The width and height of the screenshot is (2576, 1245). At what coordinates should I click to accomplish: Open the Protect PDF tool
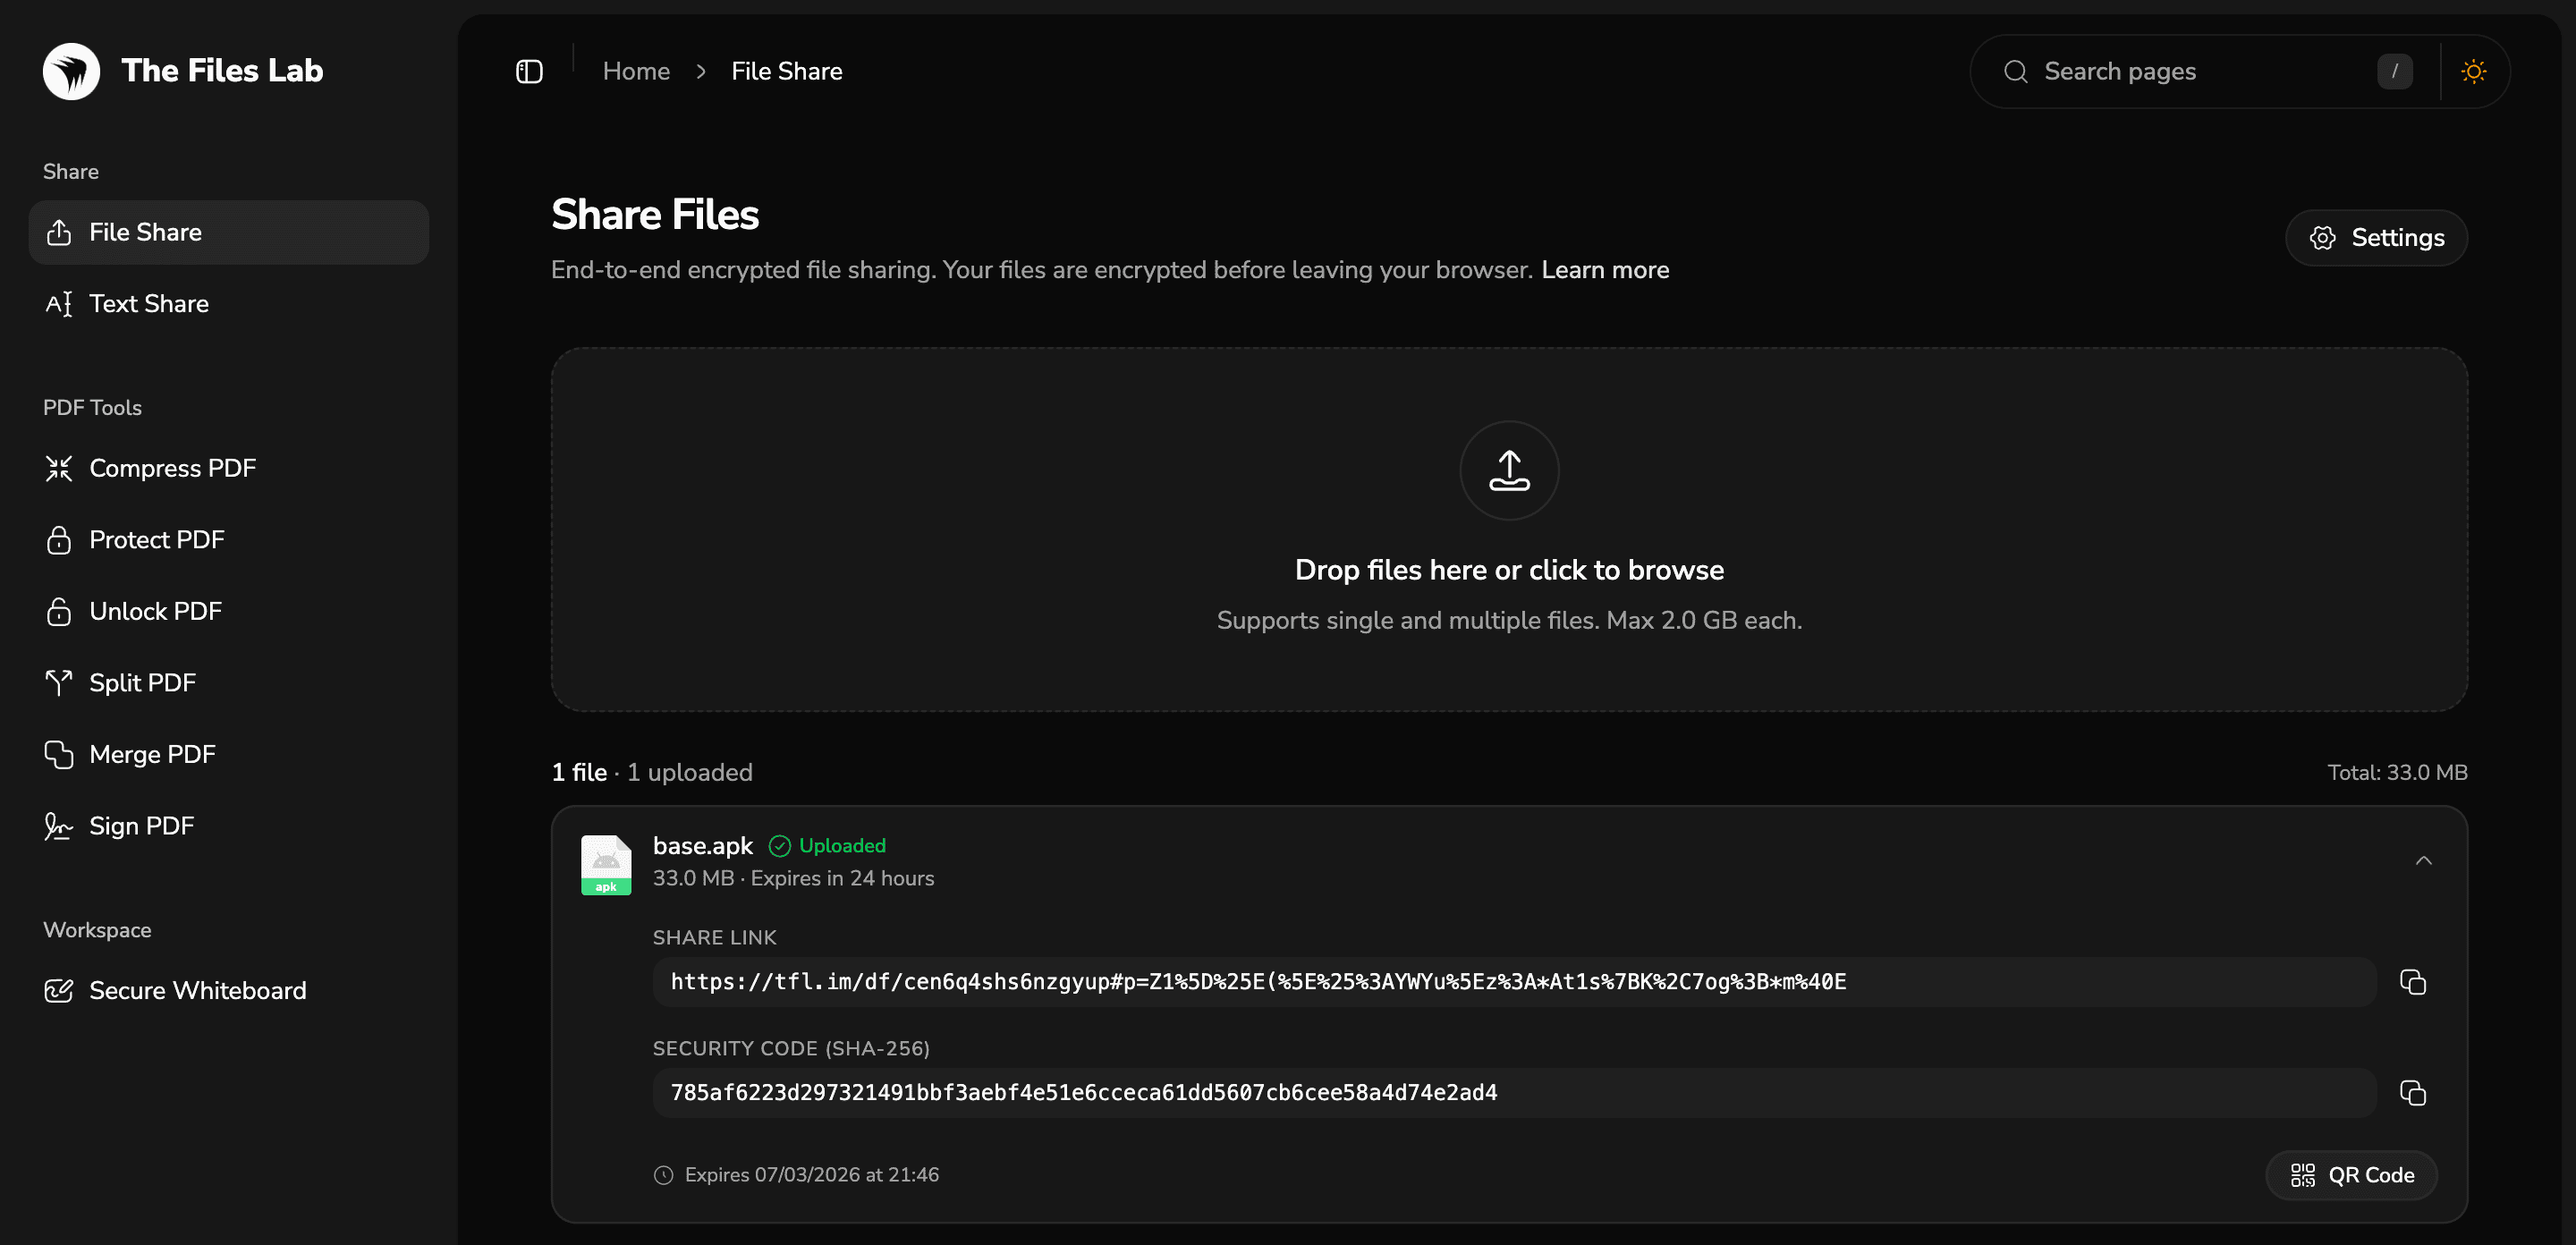(x=157, y=539)
